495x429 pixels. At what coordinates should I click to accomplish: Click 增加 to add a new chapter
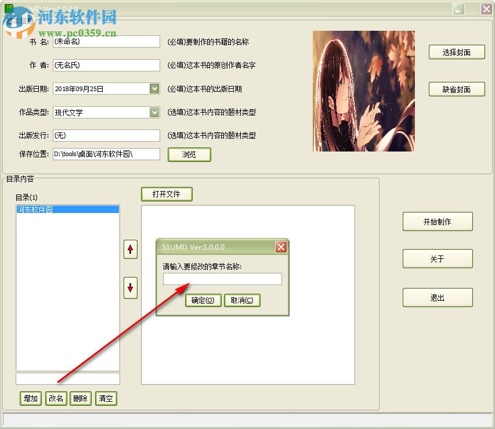tap(30, 398)
